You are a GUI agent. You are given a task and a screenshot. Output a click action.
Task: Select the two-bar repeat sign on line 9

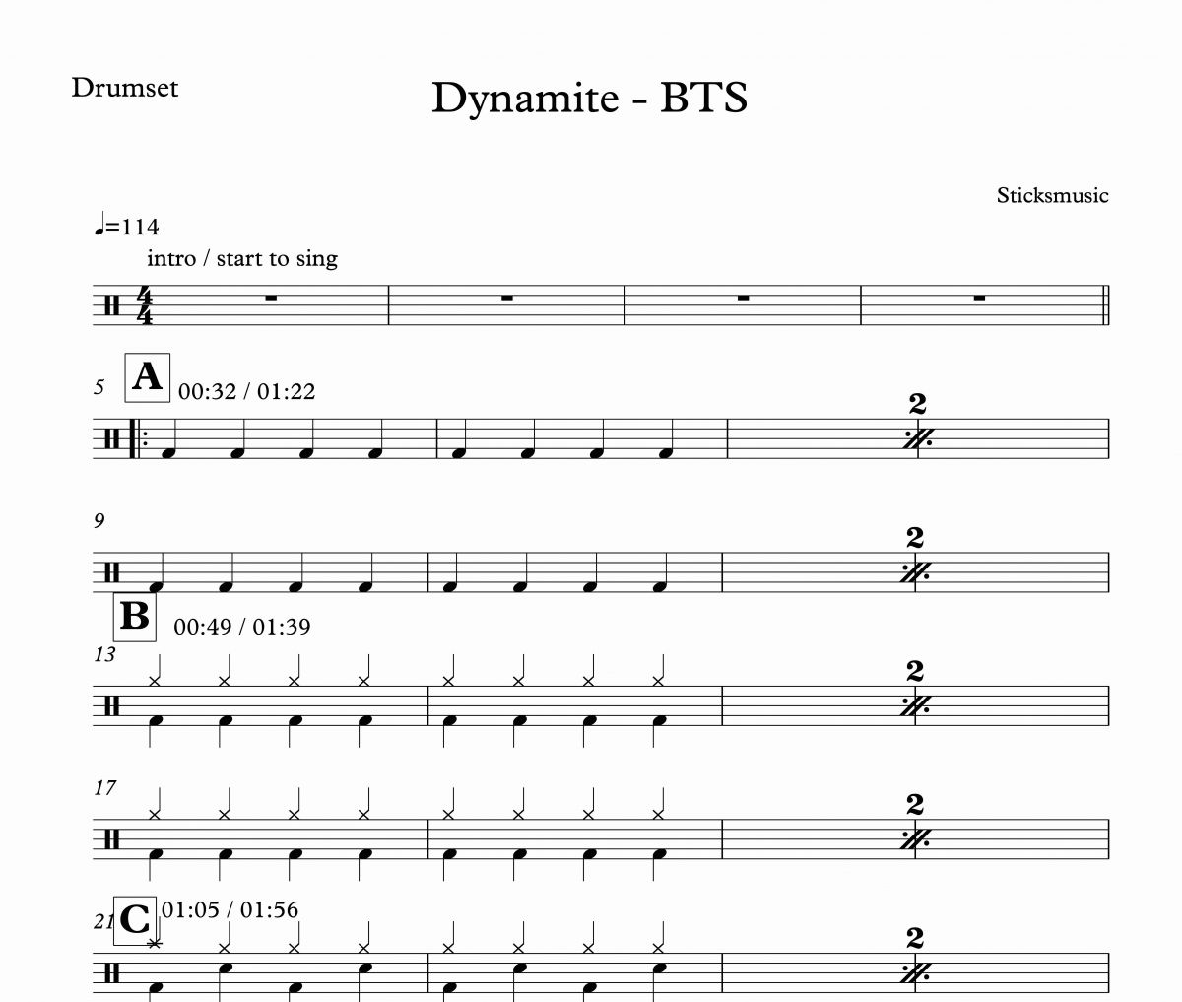pos(915,572)
